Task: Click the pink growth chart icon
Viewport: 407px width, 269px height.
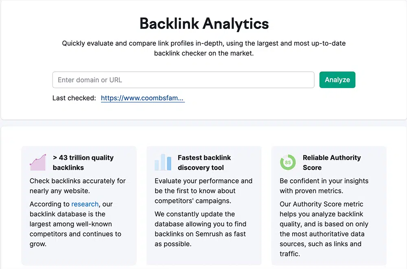Action: point(38,162)
